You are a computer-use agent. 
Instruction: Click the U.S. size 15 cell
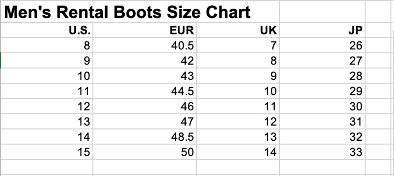[x=47, y=152]
